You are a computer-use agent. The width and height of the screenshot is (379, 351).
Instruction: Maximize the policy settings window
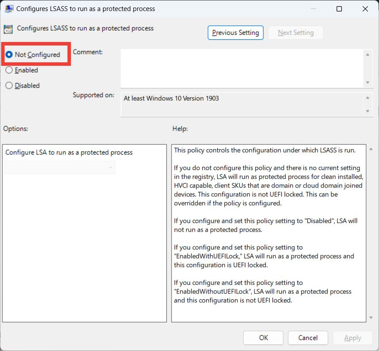click(339, 8)
